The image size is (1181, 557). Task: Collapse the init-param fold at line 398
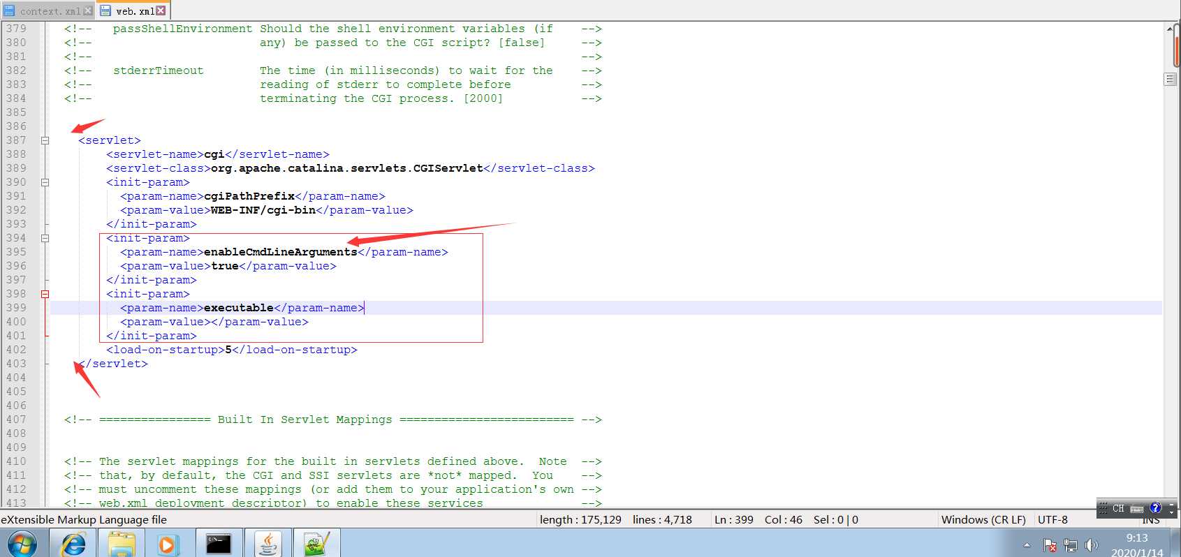45,294
